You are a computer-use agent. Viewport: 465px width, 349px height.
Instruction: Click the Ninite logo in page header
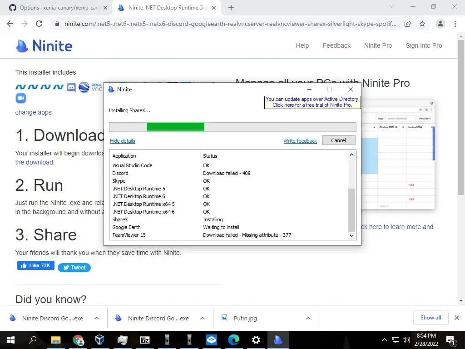click(44, 46)
